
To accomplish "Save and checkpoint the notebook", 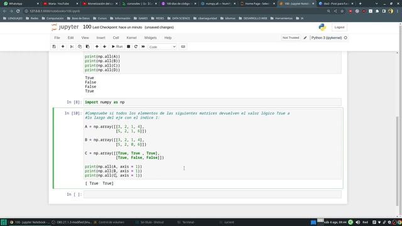I will (54, 46).
